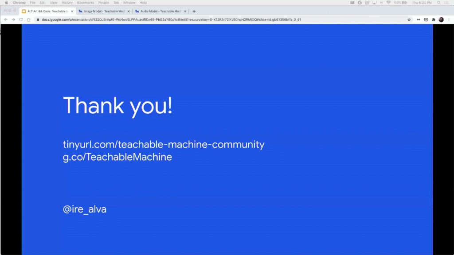
Task: Open the browser home page
Action: [28, 19]
